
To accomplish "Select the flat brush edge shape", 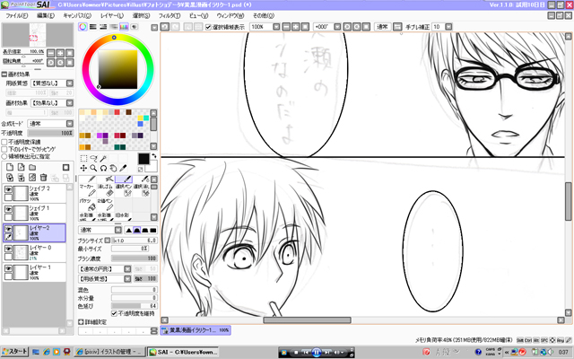I will [153, 230].
